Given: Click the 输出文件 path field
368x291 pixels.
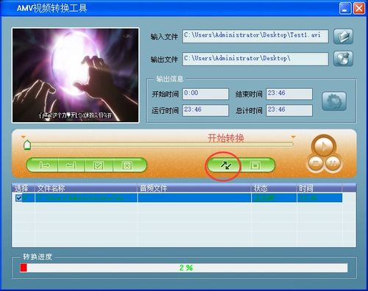Looking at the screenshot, I should pos(255,59).
